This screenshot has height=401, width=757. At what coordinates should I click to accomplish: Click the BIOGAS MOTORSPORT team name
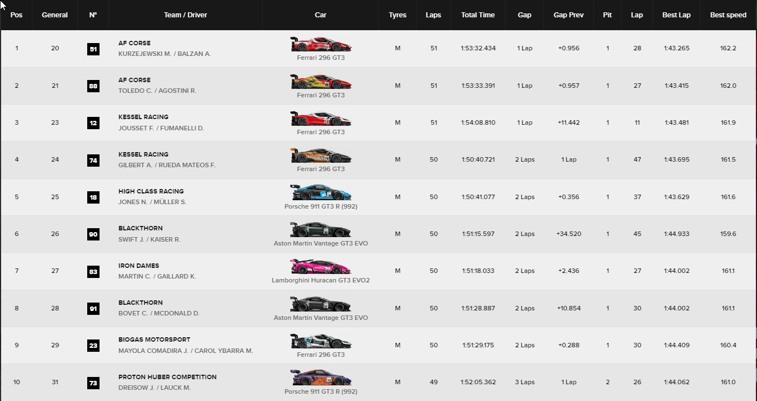(154, 339)
